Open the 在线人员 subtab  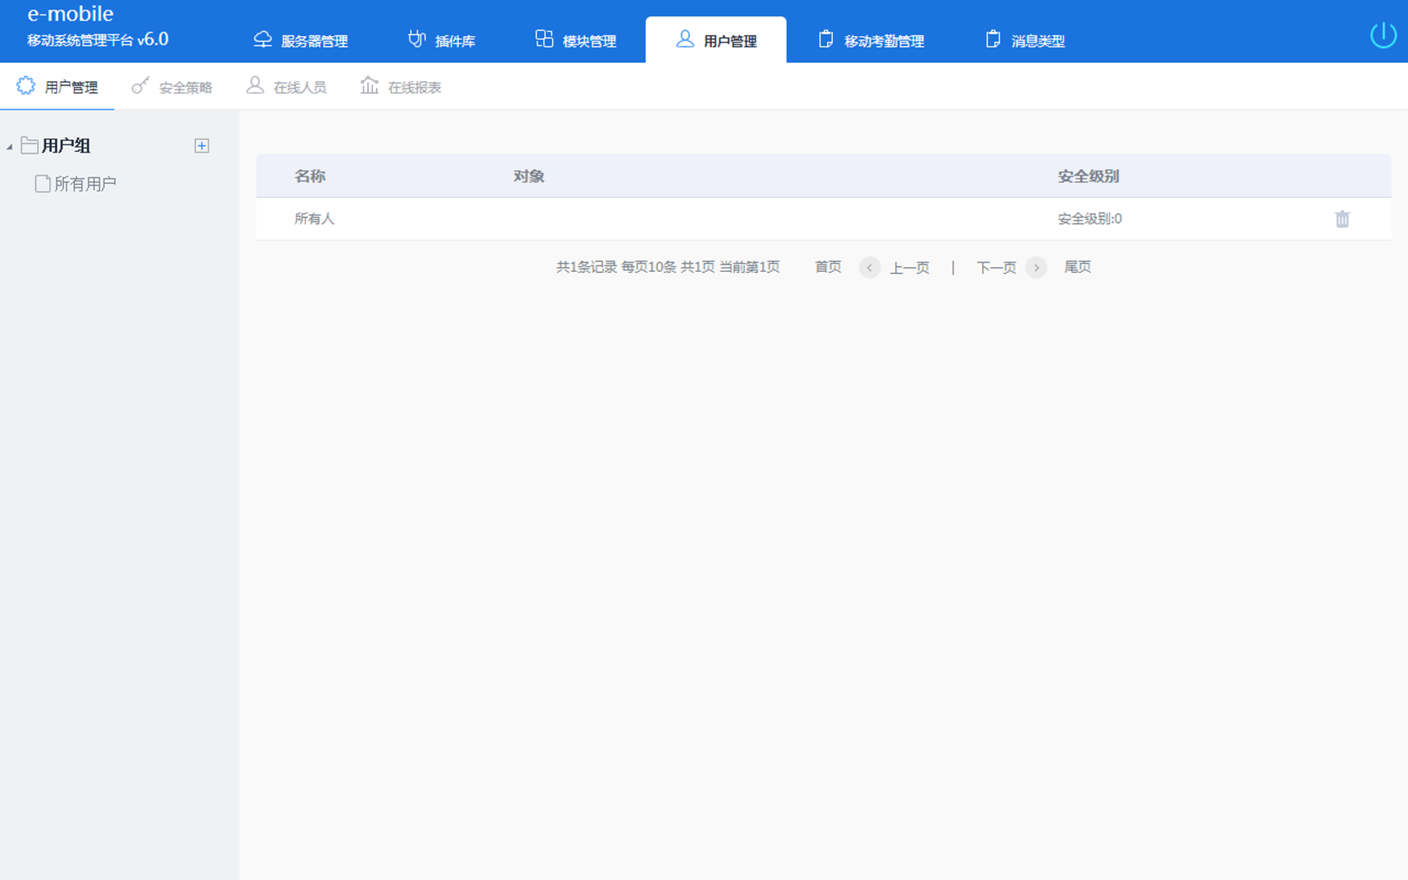point(286,87)
